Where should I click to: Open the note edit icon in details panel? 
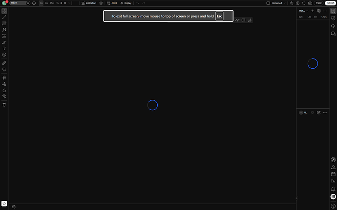tap(319, 113)
